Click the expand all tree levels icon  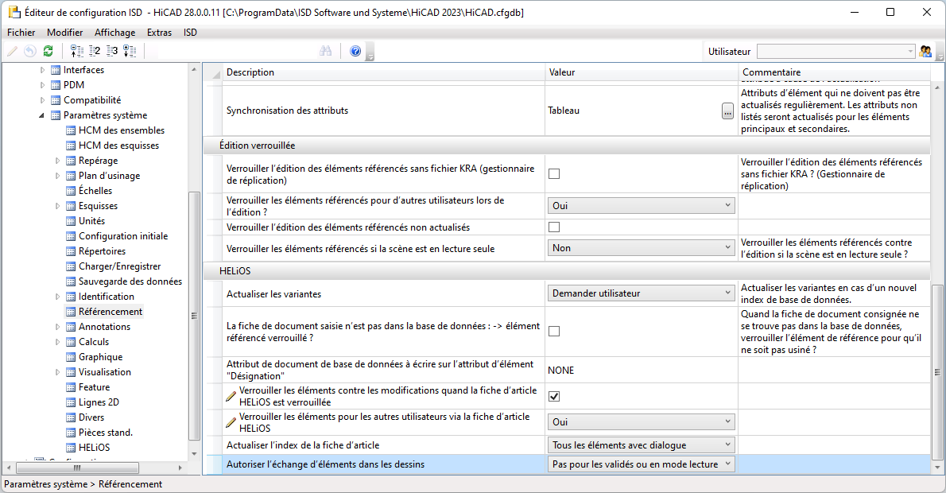coord(130,52)
